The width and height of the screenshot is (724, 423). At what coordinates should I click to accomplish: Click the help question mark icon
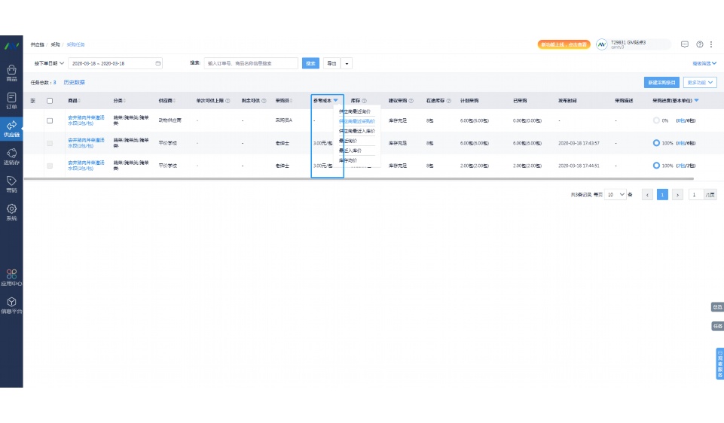pyautogui.click(x=700, y=44)
